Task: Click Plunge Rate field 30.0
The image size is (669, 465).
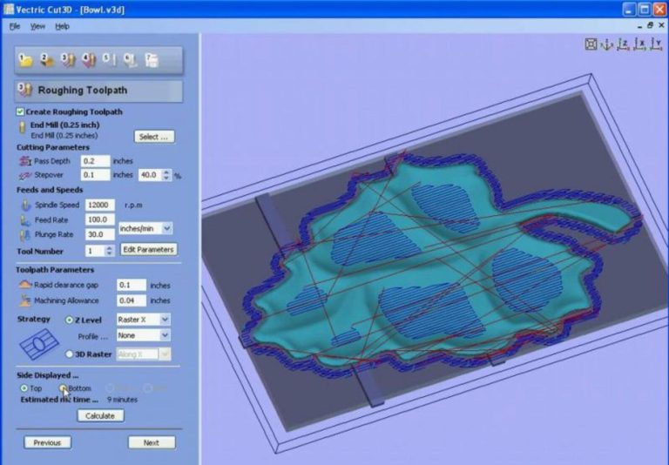Action: tap(100, 234)
